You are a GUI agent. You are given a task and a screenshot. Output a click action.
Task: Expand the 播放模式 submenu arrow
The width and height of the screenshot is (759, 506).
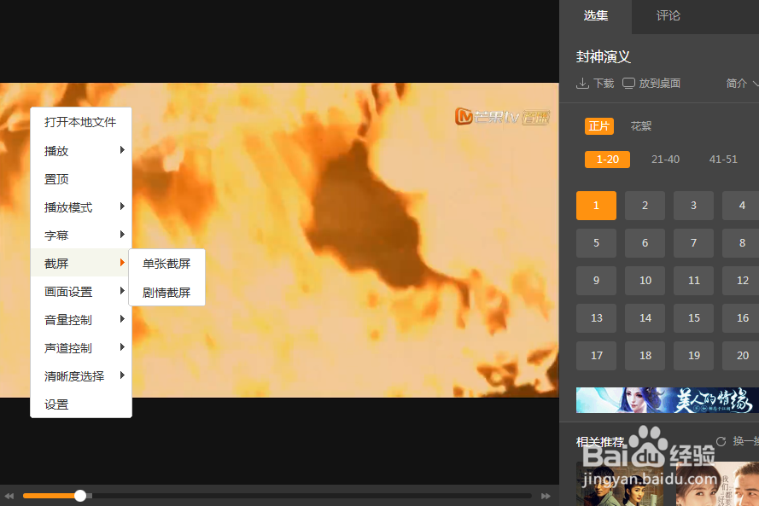tap(124, 206)
